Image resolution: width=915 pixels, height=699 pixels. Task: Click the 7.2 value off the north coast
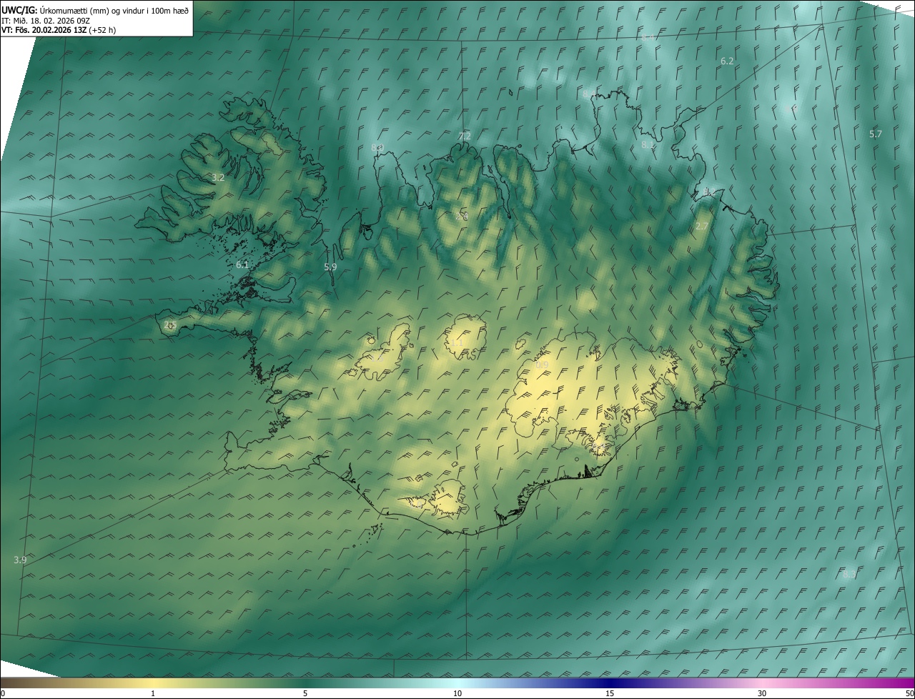[465, 136]
